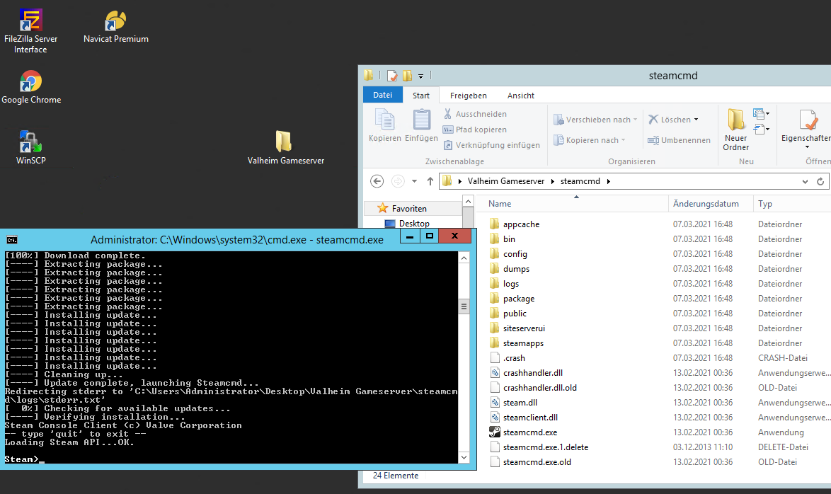The width and height of the screenshot is (831, 494).
Task: Switch to the Ansicht ribbon tab
Action: click(520, 95)
